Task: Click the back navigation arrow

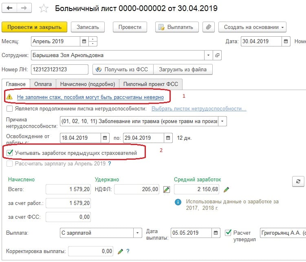Action: click(x=10, y=8)
